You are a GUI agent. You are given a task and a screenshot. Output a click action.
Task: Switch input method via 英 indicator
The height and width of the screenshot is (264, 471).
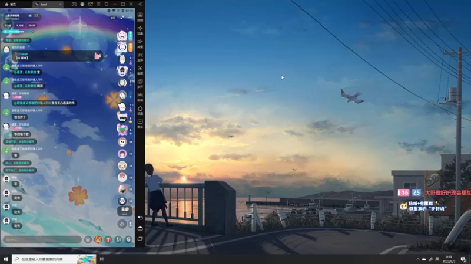pos(437,259)
